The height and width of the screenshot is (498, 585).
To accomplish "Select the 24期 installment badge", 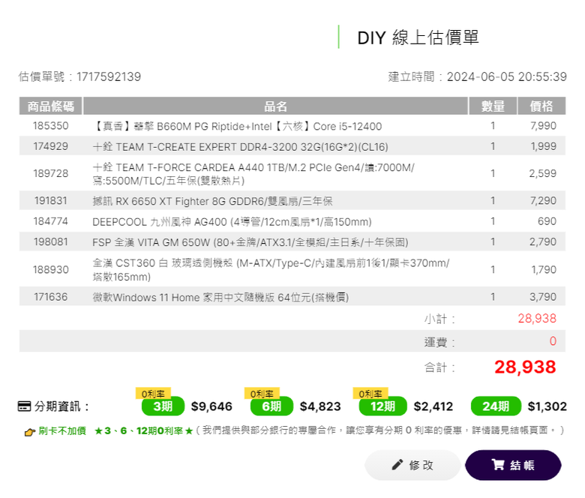I will [x=496, y=406].
